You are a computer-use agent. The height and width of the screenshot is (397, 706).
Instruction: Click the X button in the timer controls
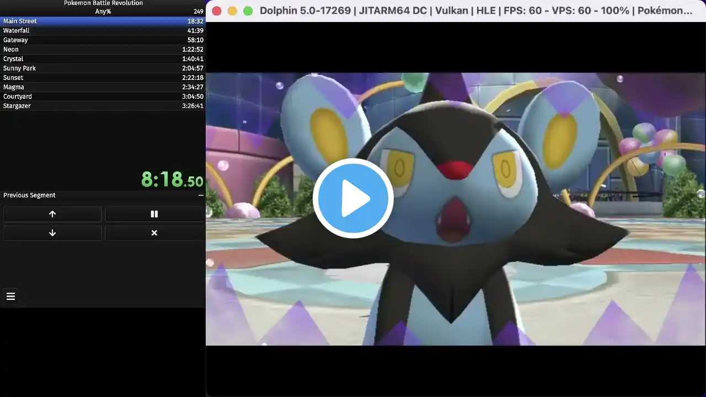click(x=154, y=233)
